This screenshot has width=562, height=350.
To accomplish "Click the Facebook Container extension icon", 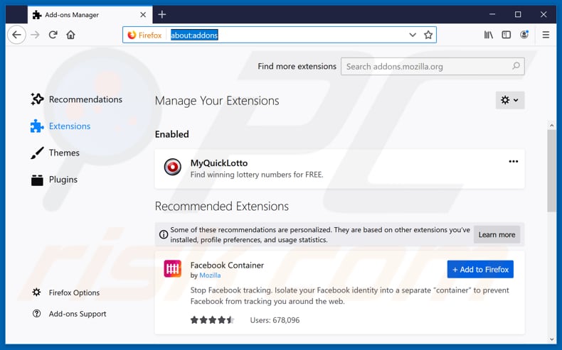I will coord(172,269).
